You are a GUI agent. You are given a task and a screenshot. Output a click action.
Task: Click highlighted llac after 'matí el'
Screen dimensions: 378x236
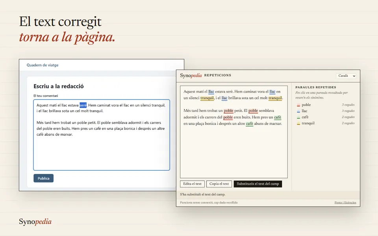click(211, 92)
